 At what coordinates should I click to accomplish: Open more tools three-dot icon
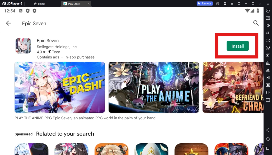(x=268, y=100)
